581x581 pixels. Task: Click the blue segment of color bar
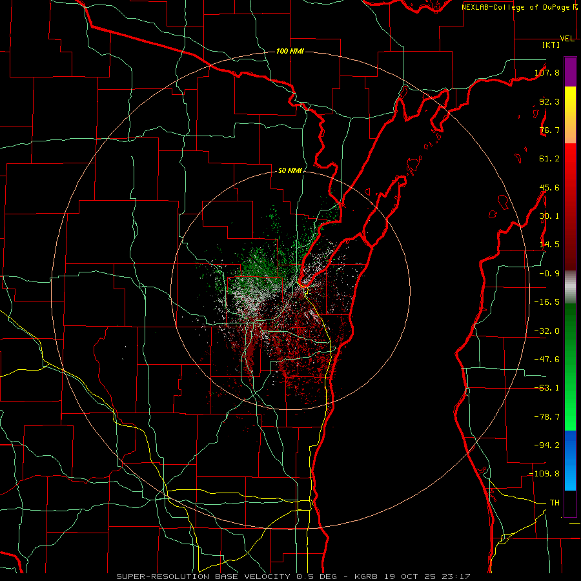[570, 460]
